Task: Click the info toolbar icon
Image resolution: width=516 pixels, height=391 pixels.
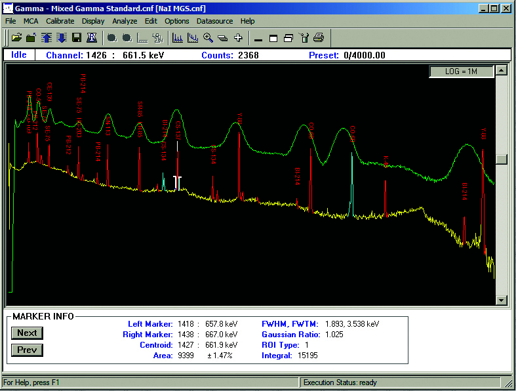Action: point(92,38)
